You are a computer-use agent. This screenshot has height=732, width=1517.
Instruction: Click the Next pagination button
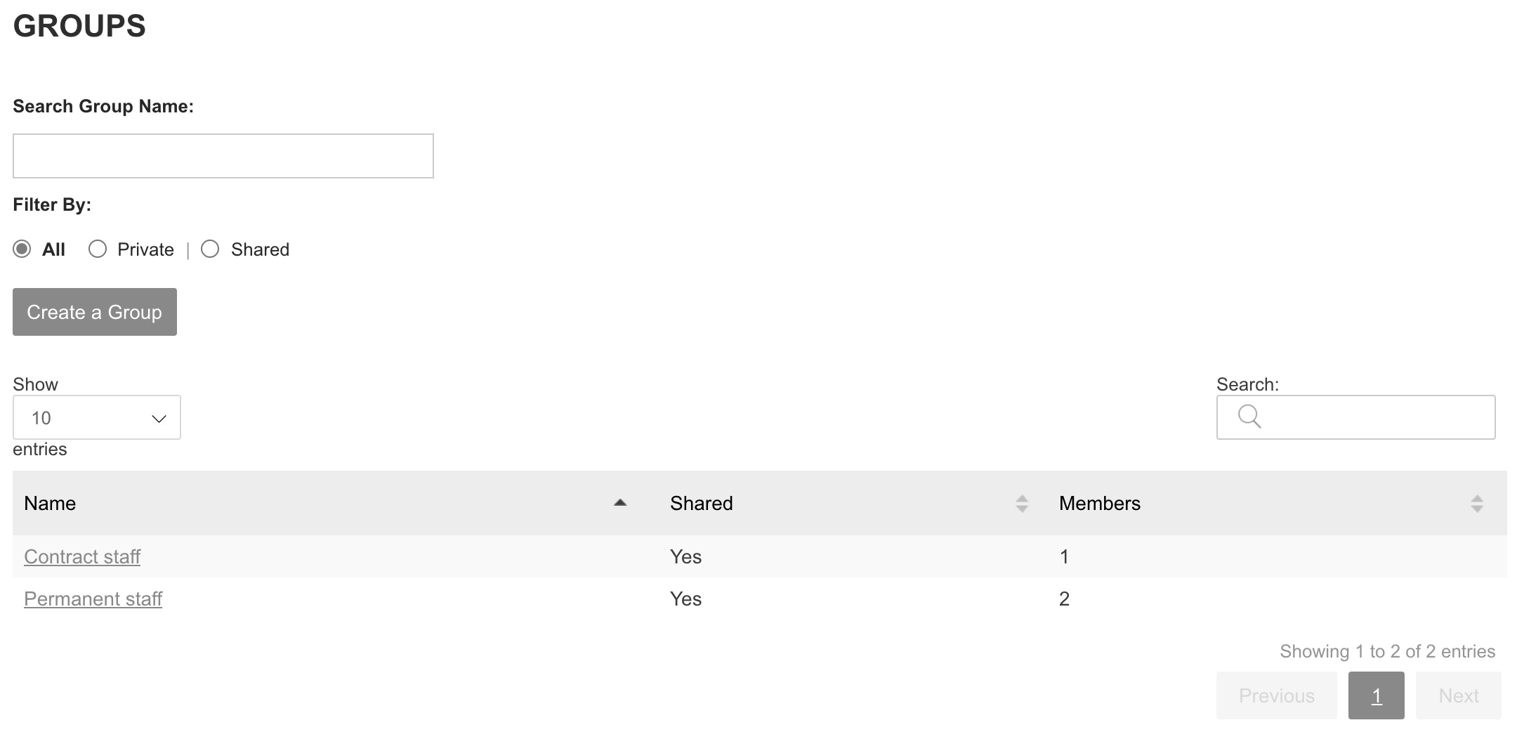pyautogui.click(x=1458, y=695)
